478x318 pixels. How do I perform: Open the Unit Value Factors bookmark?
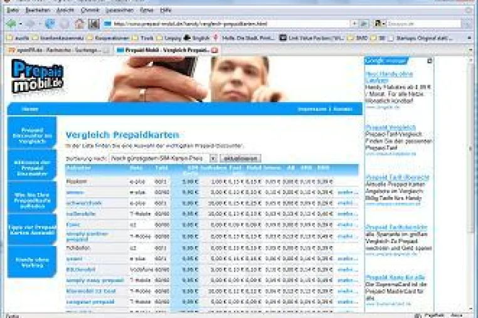(312, 38)
